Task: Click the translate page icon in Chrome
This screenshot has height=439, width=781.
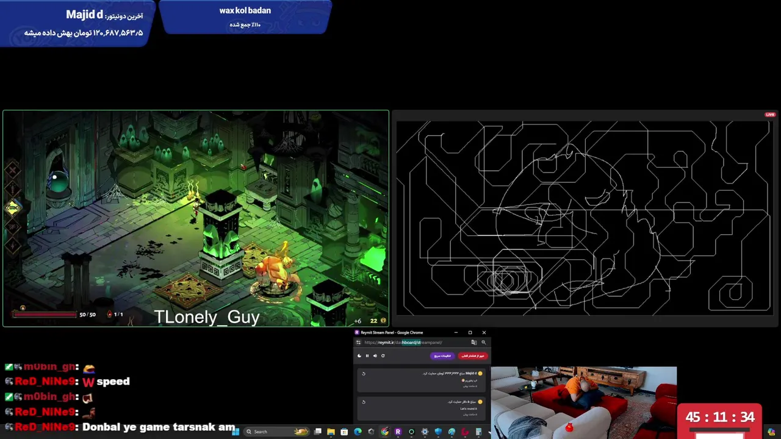Action: pyautogui.click(x=473, y=342)
